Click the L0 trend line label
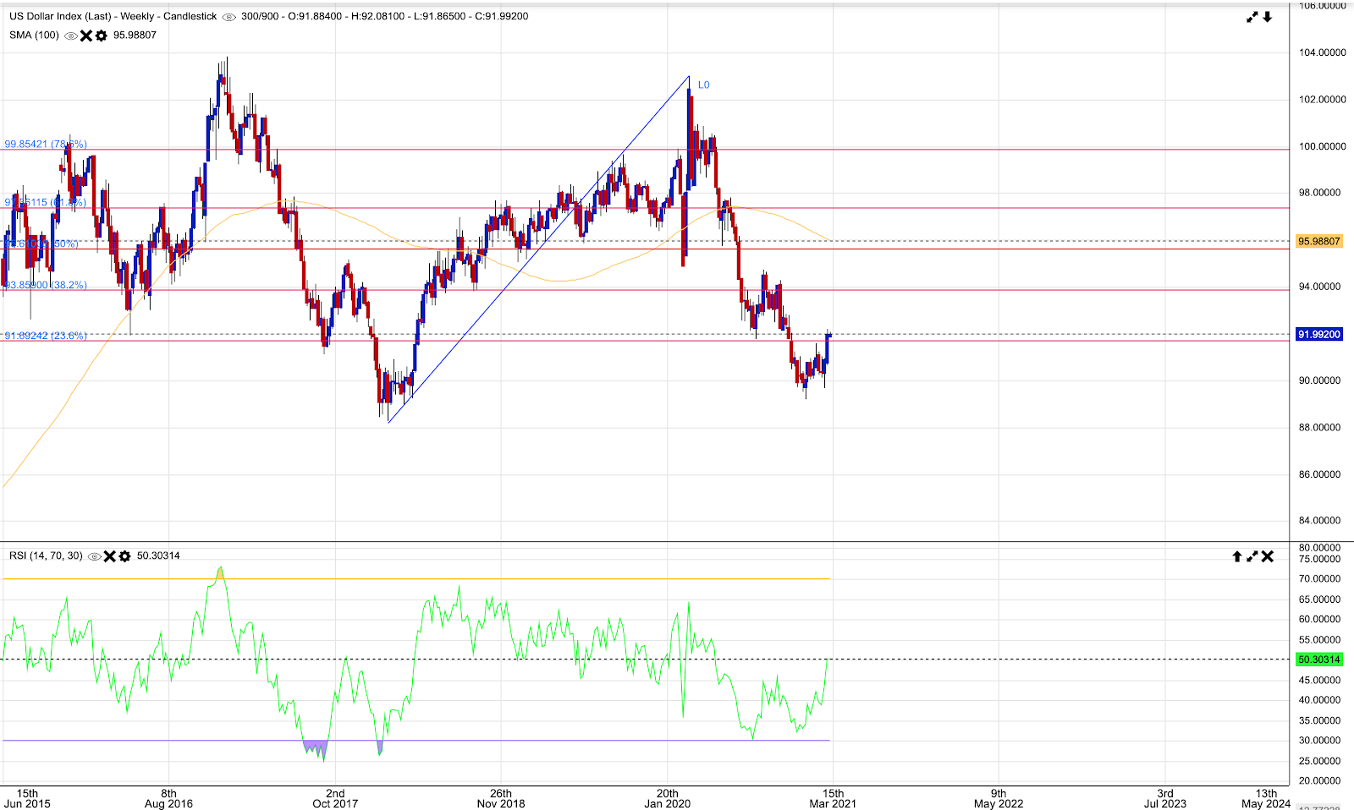Viewport: 1354px width, 810px height. (704, 85)
